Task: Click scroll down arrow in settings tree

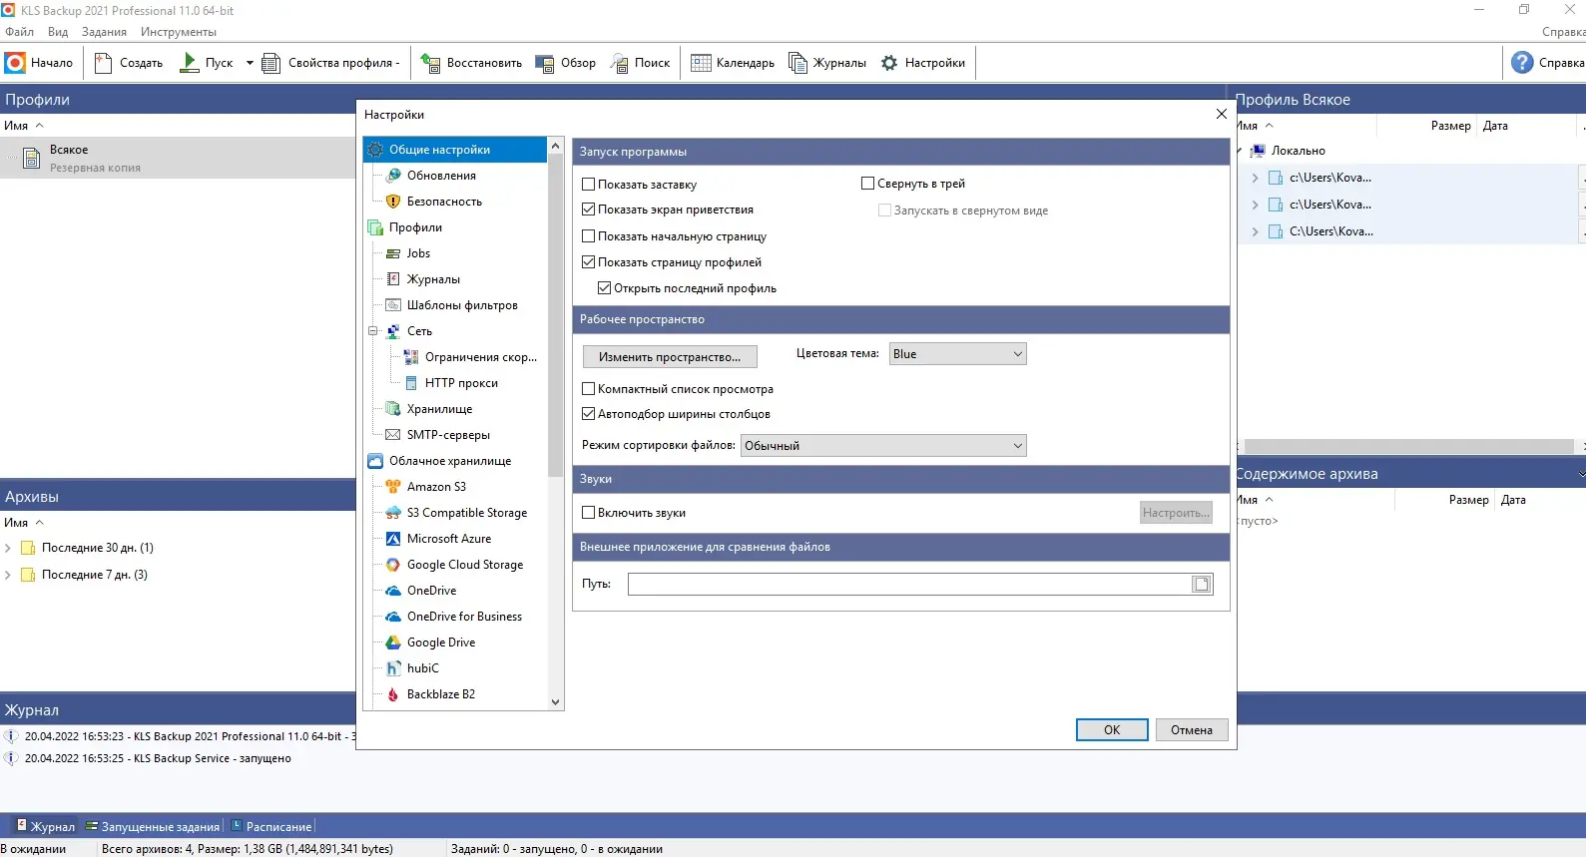Action: point(556,702)
